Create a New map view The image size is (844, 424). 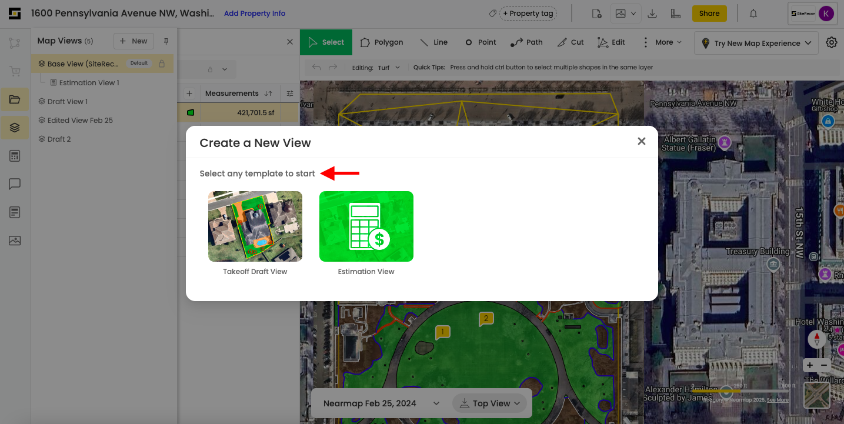134,41
